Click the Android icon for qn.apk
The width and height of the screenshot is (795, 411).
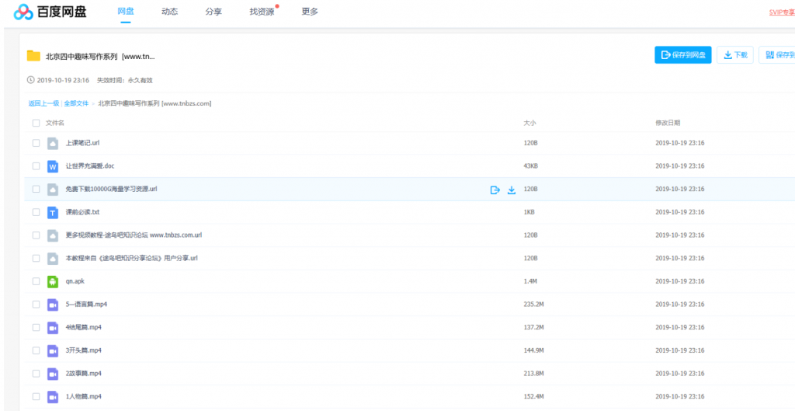pos(53,281)
